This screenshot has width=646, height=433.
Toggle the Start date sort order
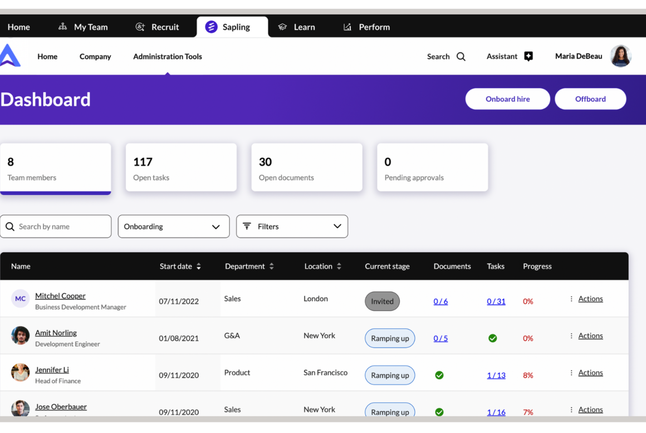pos(199,266)
